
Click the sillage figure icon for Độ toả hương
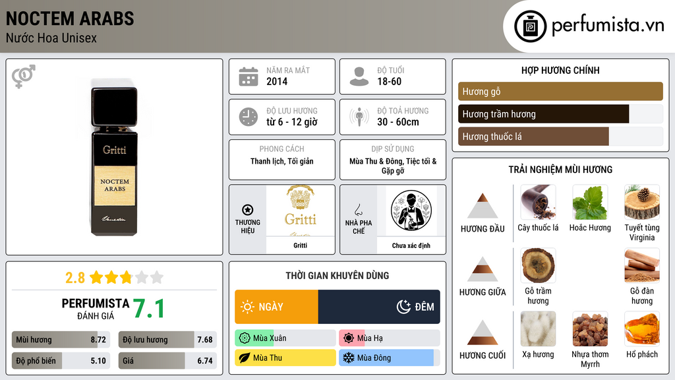[x=359, y=117]
